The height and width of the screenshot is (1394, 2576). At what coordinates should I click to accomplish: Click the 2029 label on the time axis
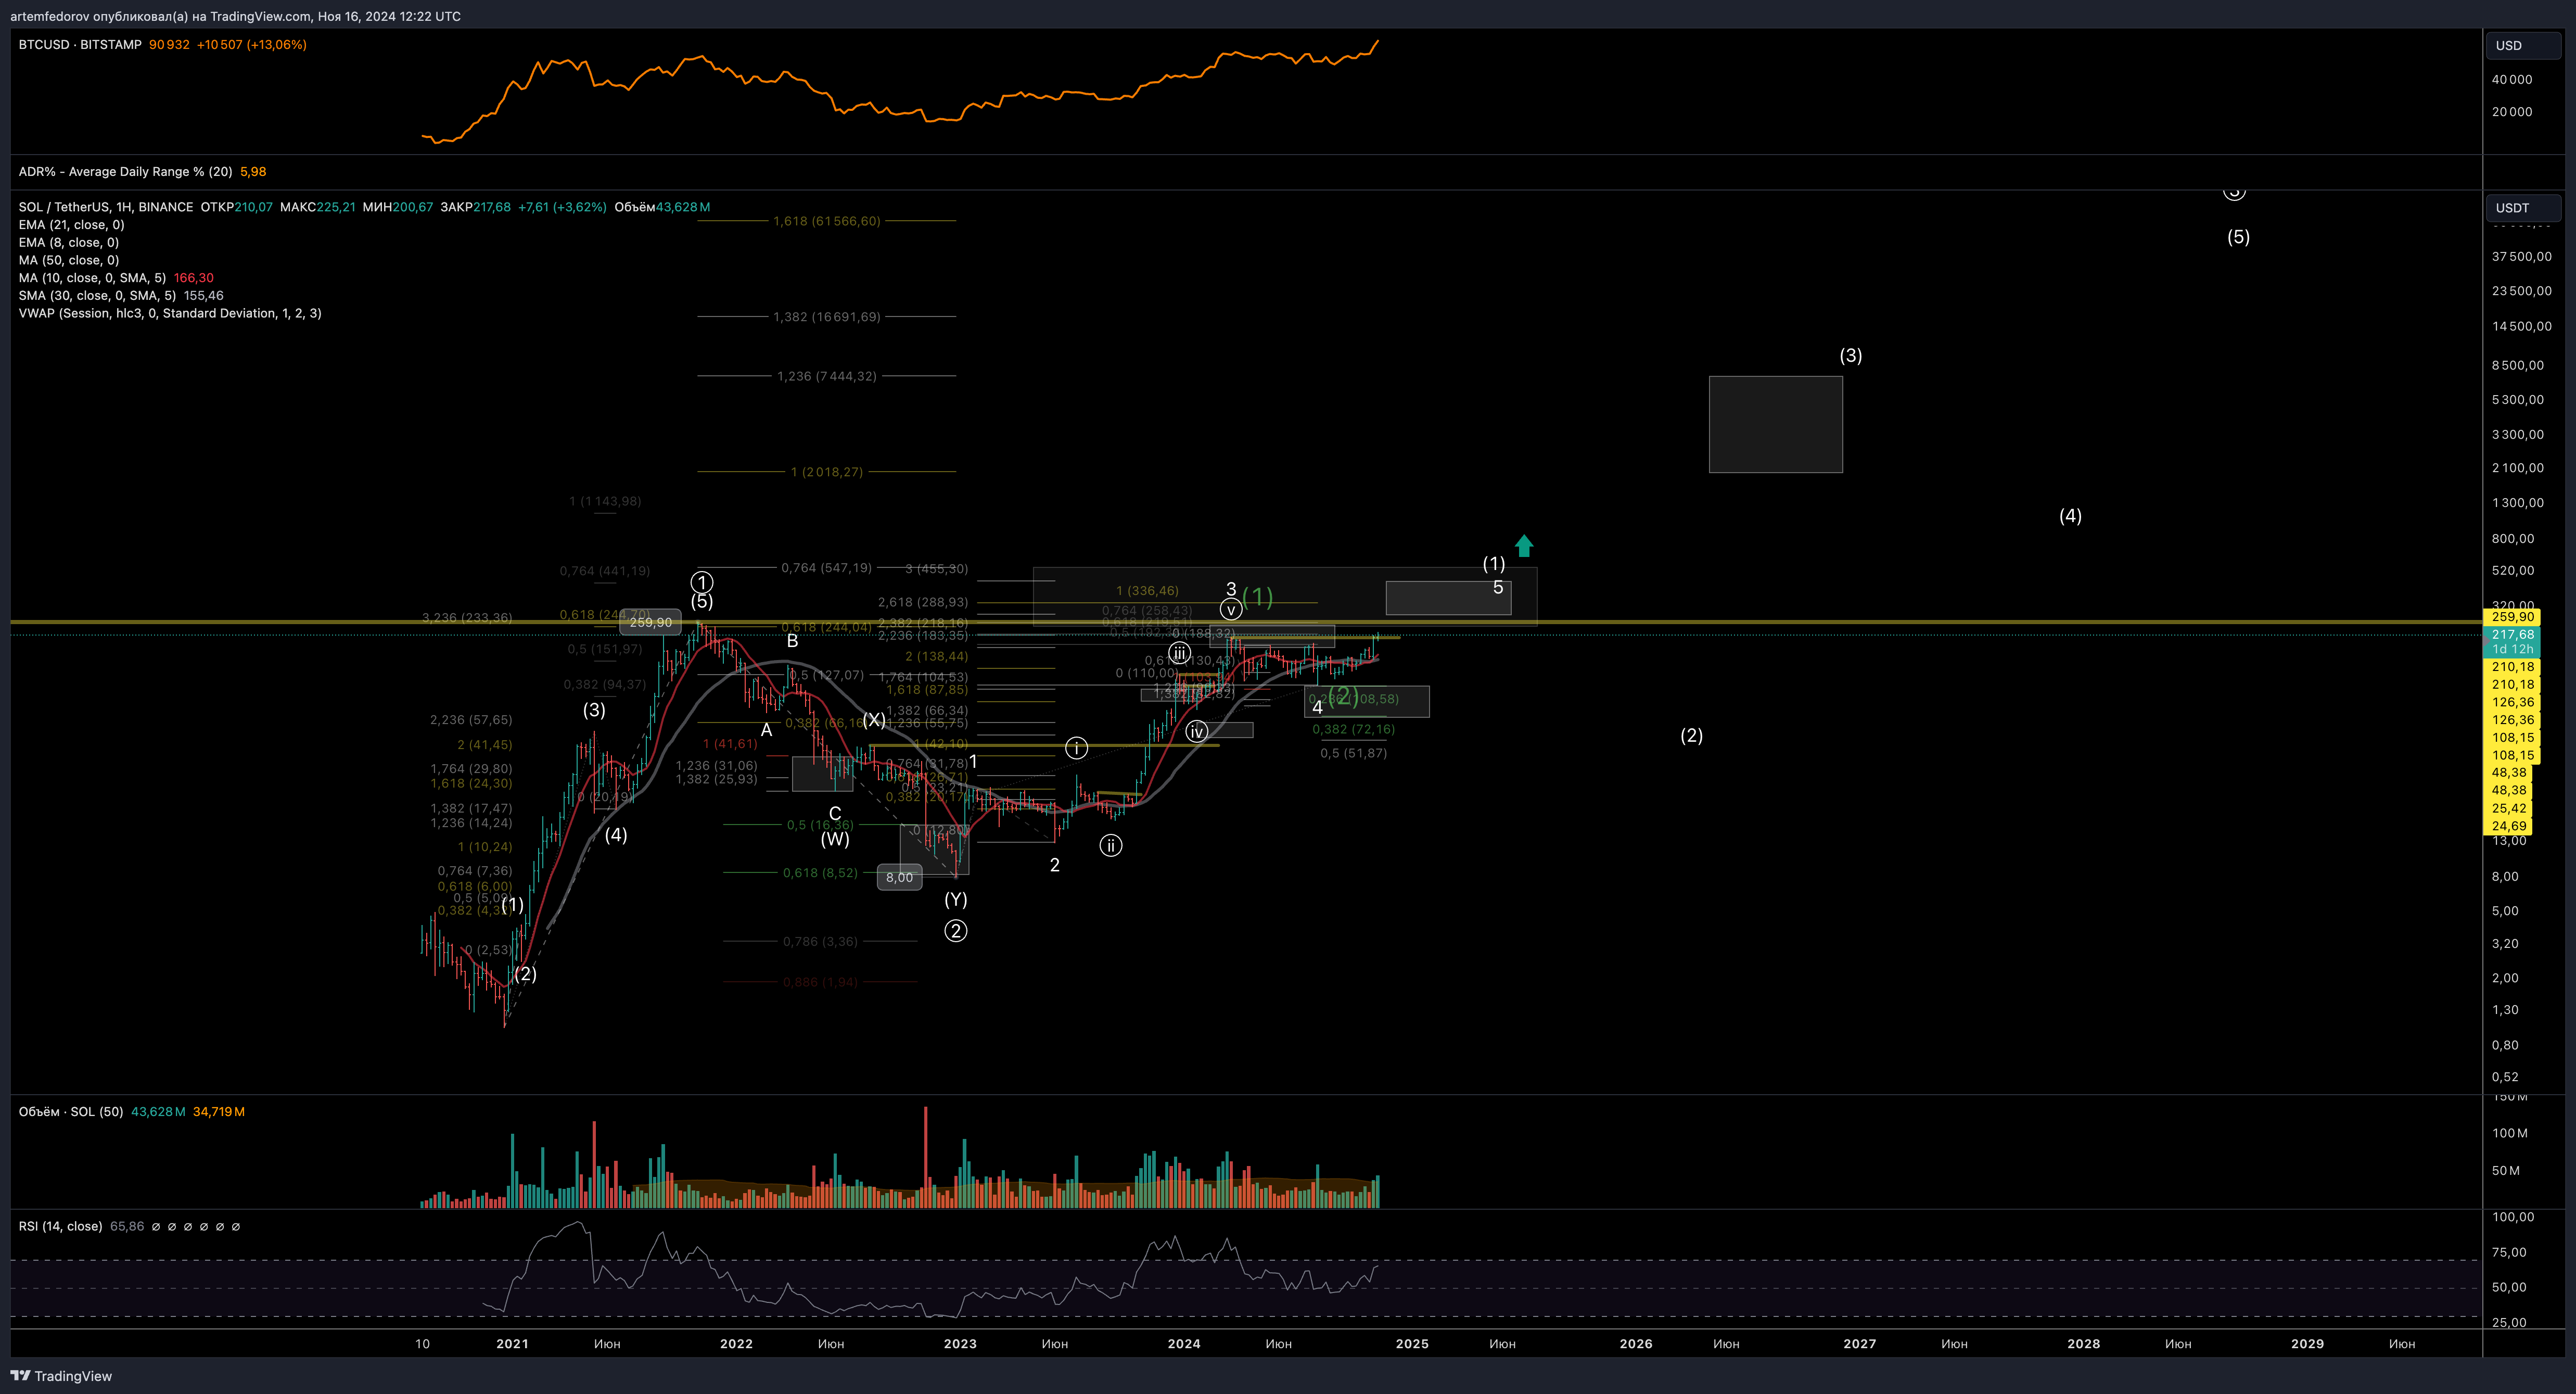coord(2308,1344)
